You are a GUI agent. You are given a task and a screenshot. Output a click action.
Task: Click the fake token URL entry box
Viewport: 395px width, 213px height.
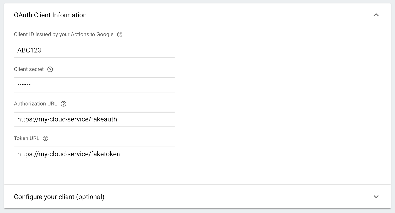pos(94,154)
